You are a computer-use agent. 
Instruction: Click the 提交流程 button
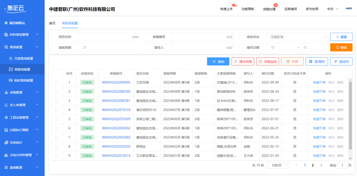[x=243, y=62]
